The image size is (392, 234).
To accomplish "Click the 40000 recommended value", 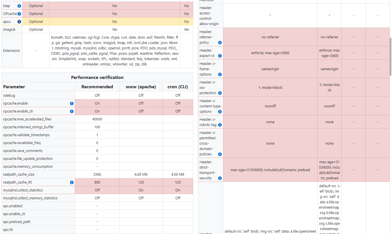I will [97, 119].
